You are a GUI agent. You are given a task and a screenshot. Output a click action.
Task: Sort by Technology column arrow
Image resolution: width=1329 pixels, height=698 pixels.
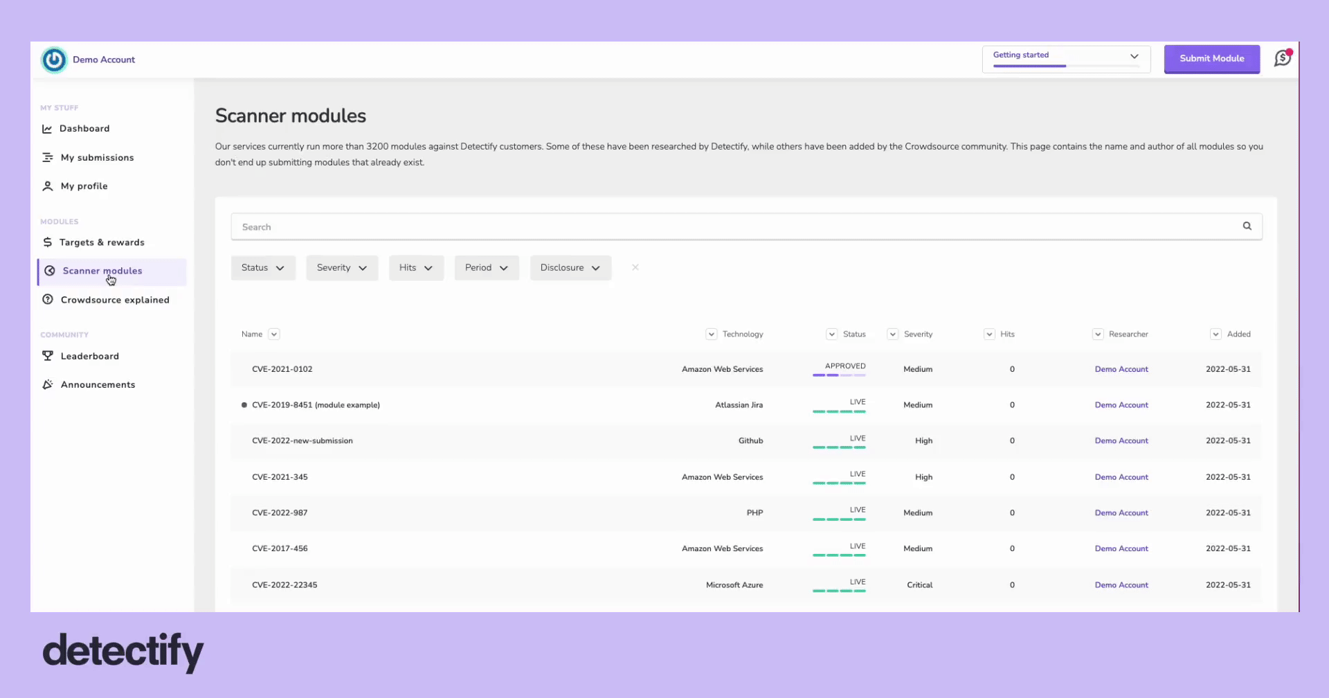point(711,334)
